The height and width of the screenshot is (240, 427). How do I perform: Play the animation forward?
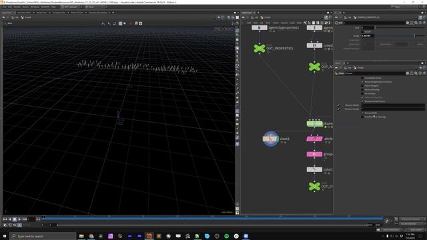pos(19,219)
